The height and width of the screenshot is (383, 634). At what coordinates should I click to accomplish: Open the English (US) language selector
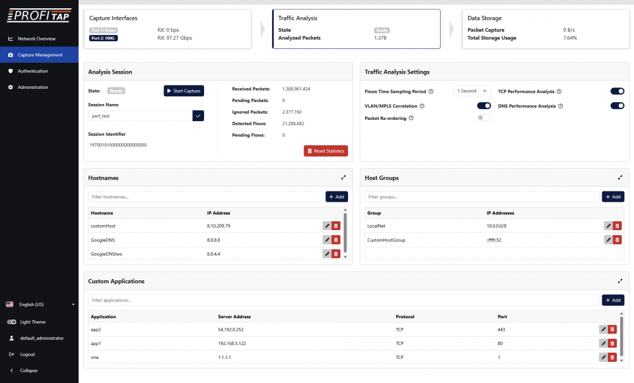(x=39, y=304)
